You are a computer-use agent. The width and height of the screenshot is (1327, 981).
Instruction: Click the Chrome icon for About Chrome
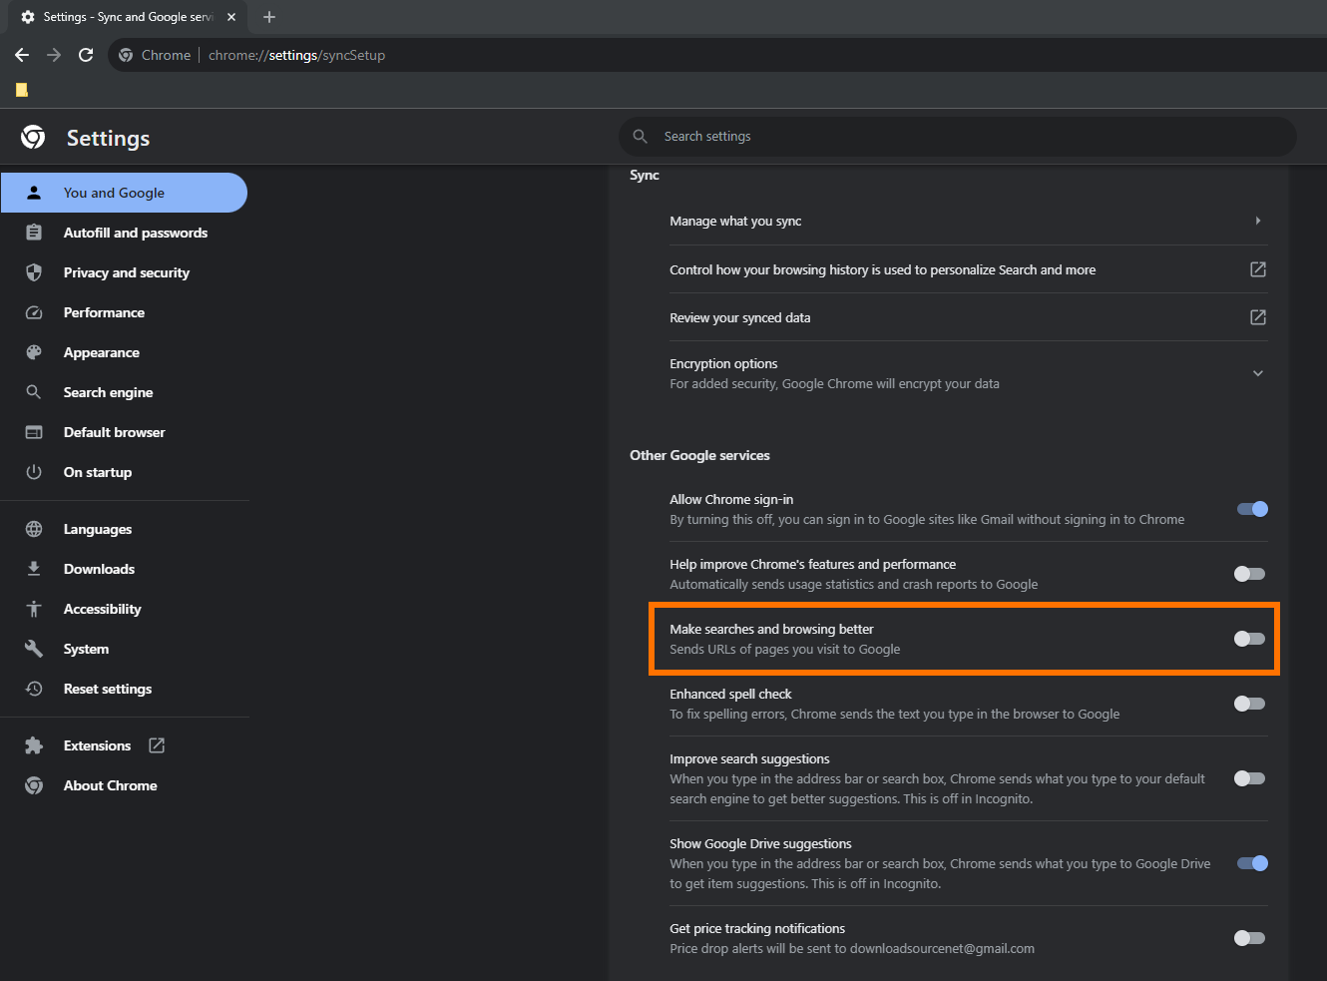point(34,785)
